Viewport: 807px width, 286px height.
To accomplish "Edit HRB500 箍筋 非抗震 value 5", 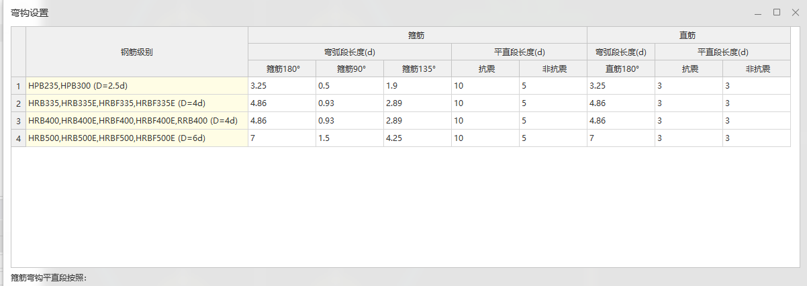I will 553,138.
